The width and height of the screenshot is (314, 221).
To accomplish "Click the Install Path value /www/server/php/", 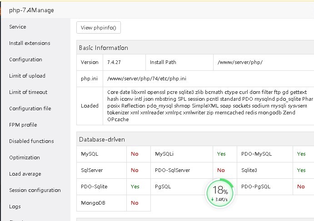I will pyautogui.click(x=240, y=62).
